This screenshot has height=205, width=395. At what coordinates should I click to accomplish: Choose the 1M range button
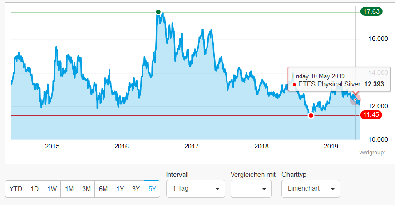click(x=69, y=189)
